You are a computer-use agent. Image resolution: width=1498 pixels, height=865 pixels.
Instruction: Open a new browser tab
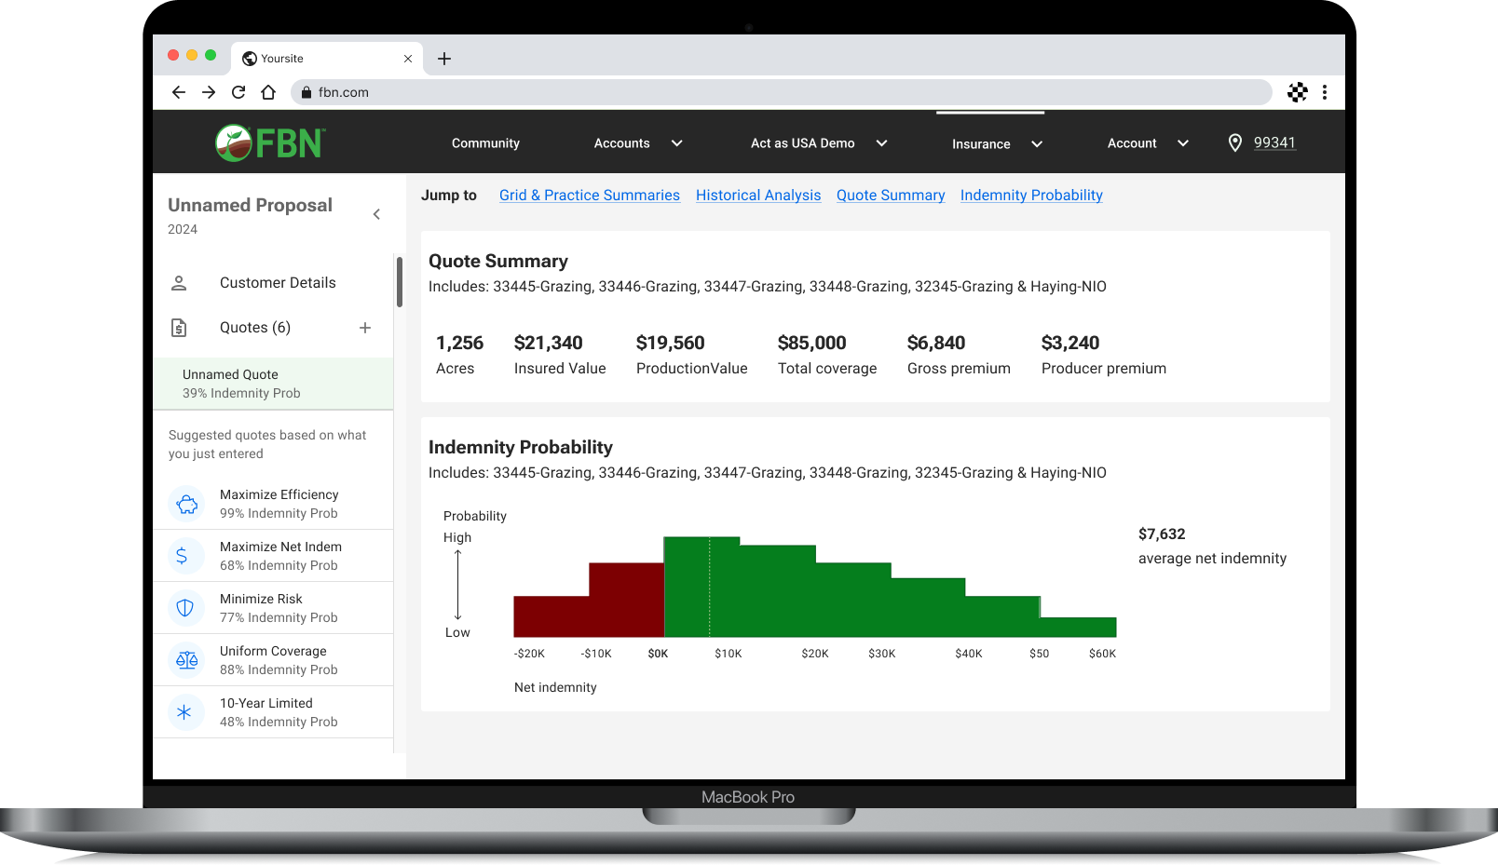(x=444, y=59)
